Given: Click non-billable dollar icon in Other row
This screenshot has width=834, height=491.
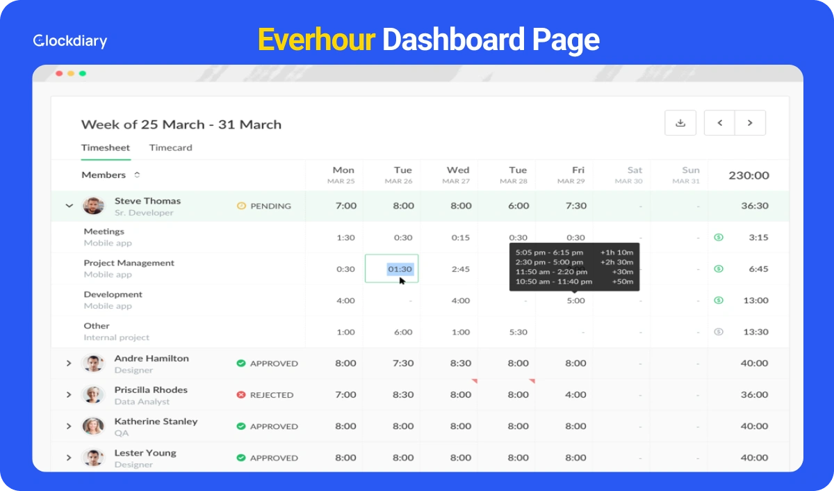Looking at the screenshot, I should coord(719,332).
